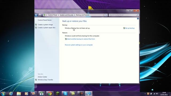This screenshot has height=96, width=171.
Task: Open address bar history dropdown
Action: pyautogui.click(x=103, y=15)
